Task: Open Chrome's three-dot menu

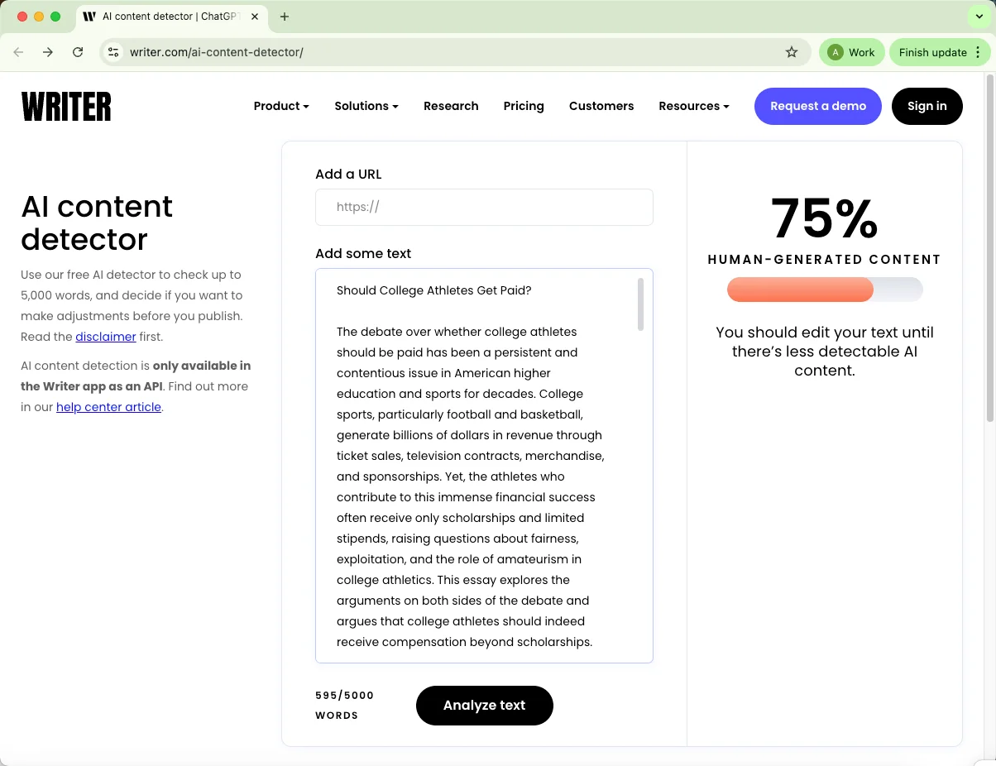Action: click(x=979, y=52)
